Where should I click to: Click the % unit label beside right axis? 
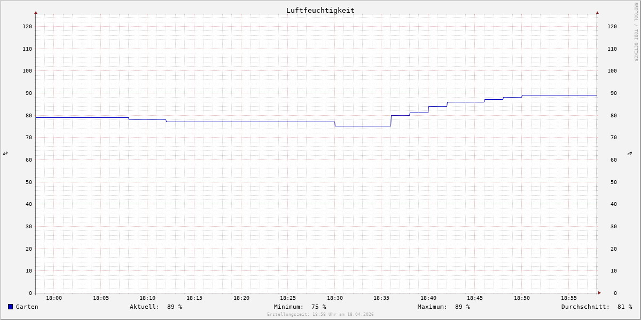click(630, 154)
